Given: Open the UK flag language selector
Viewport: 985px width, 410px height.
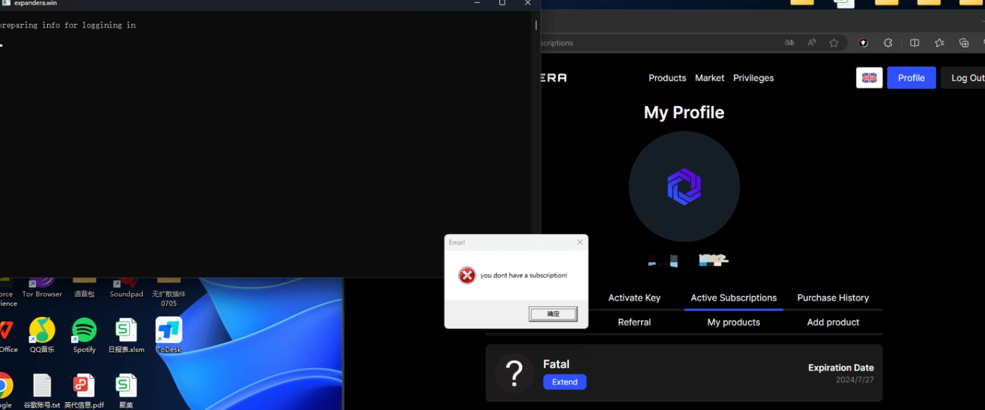Looking at the screenshot, I should (x=869, y=78).
